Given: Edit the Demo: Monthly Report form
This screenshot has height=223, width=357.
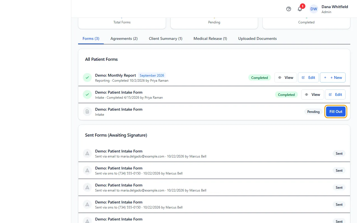Looking at the screenshot, I should click(308, 77).
